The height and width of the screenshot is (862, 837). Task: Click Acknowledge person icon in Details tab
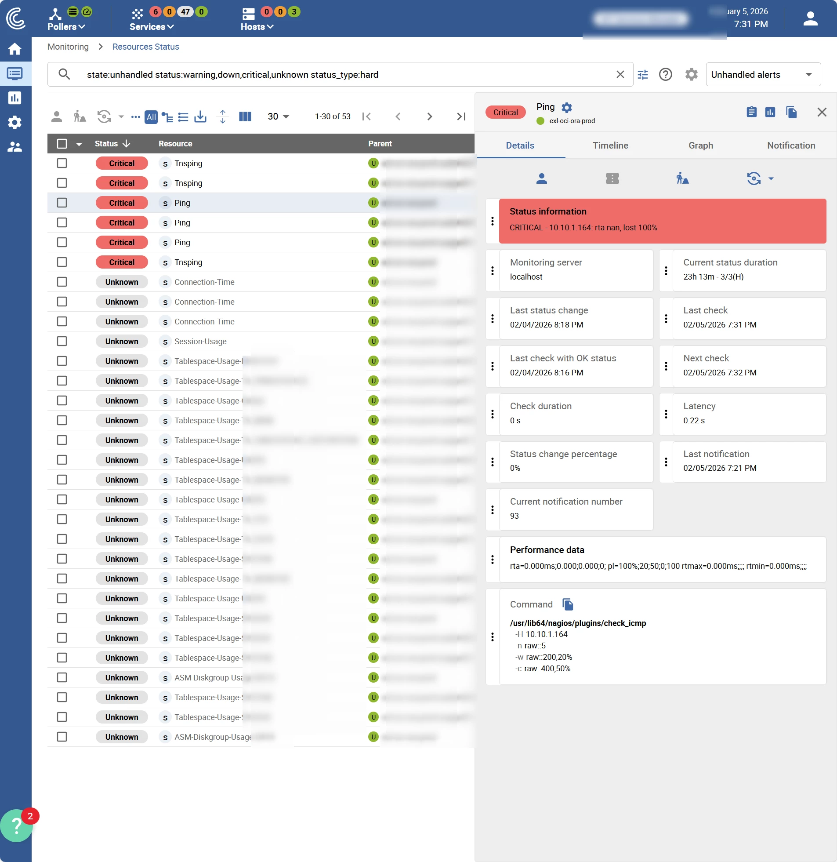click(x=542, y=178)
